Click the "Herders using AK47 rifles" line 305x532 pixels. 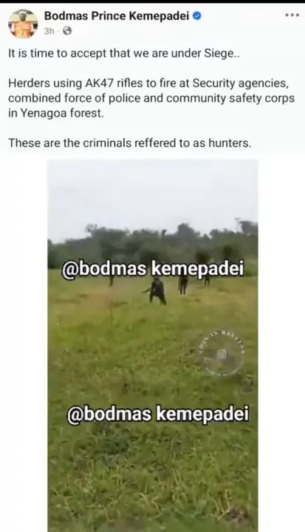pos(150,83)
